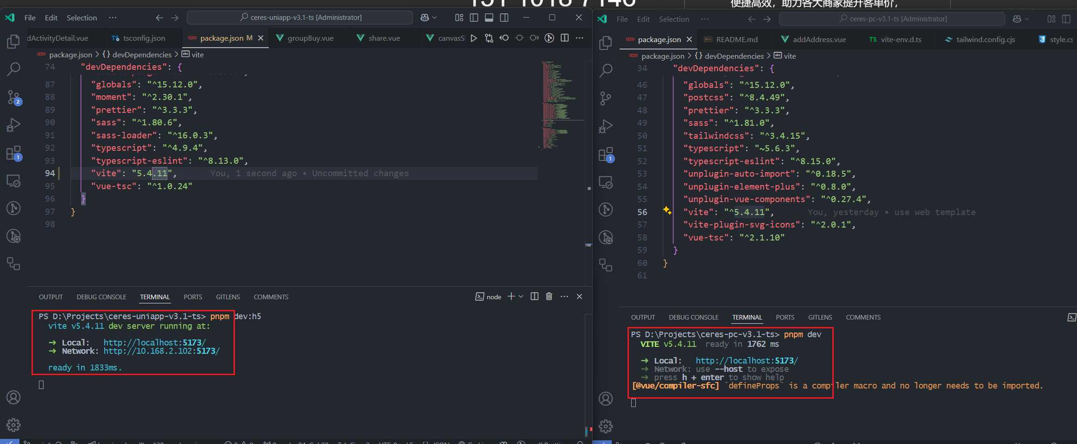Close the package.json tab in the ceres-uniapp window
Image resolution: width=1077 pixels, height=444 pixels.
coord(261,38)
